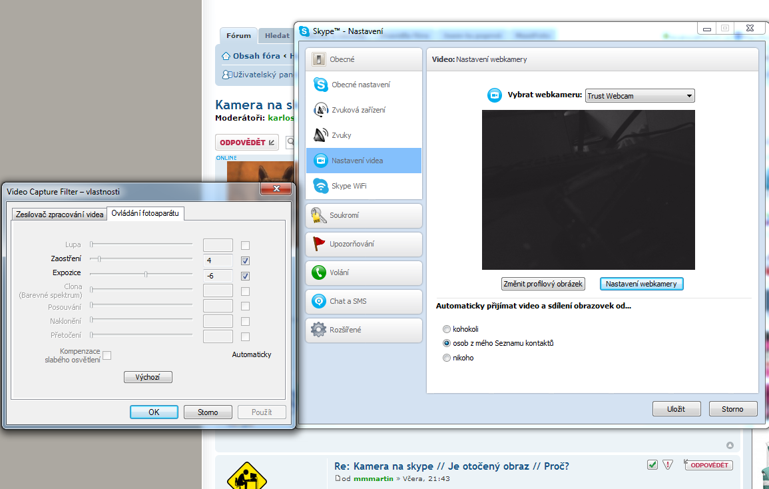Toggle the Clona automatic checkbox

[x=245, y=291]
